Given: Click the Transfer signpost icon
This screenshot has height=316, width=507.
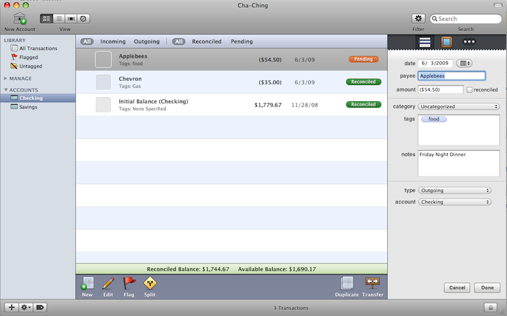Looking at the screenshot, I should [373, 283].
